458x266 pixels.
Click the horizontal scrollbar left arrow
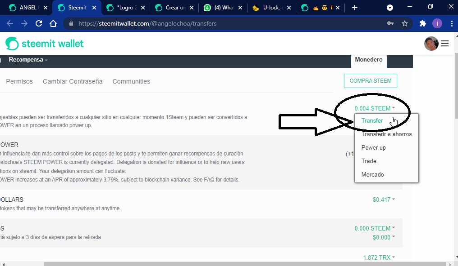pos(3,264)
